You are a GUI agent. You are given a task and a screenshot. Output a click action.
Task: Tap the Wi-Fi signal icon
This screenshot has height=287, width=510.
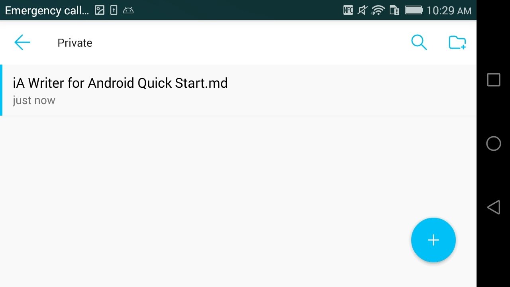point(378,10)
